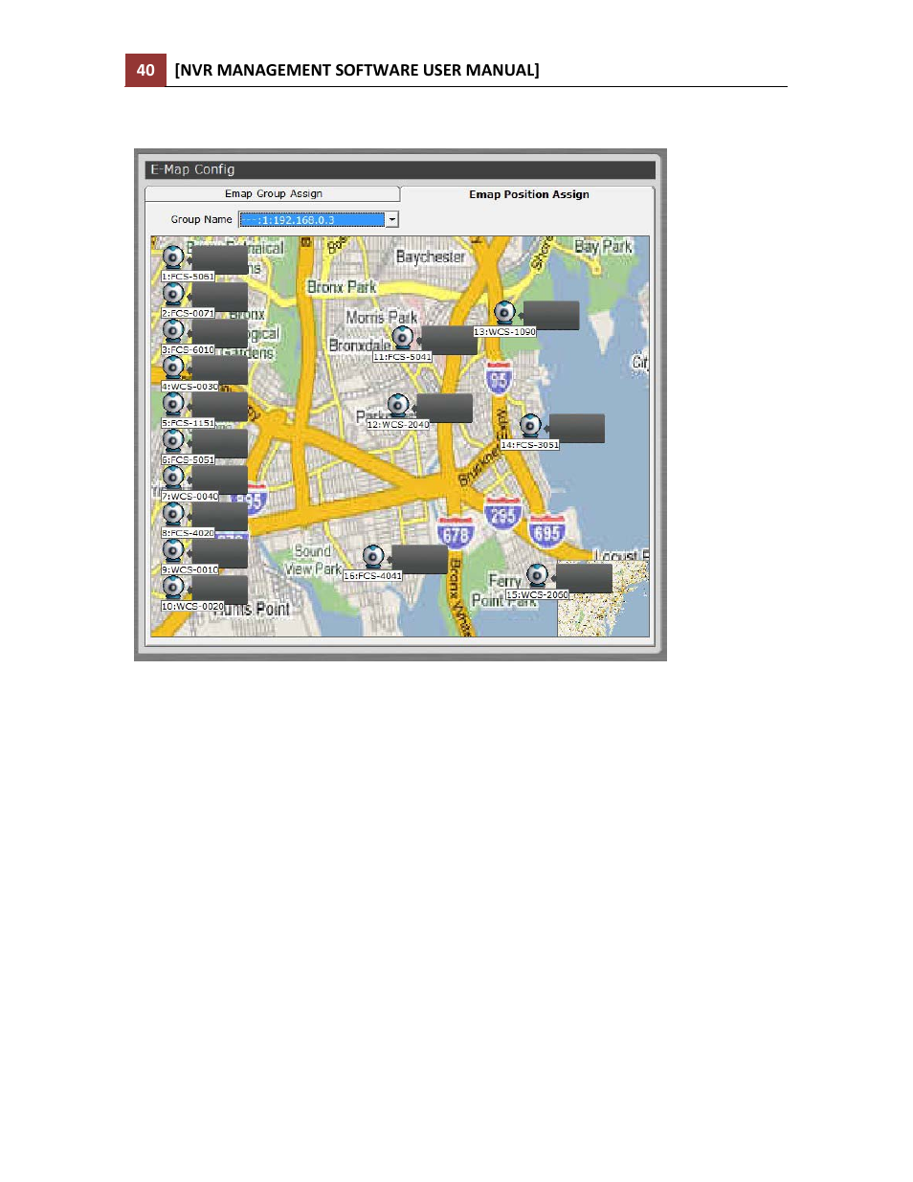
Task: Click the label text "13:WCS-1090"
Action: 505,332
